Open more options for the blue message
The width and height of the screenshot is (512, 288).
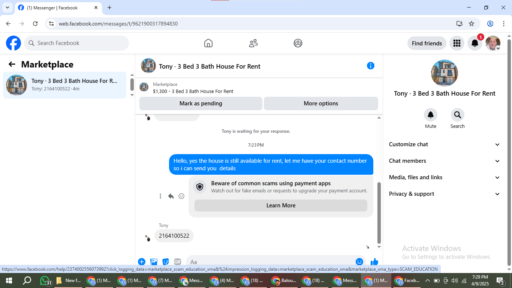pos(160,196)
